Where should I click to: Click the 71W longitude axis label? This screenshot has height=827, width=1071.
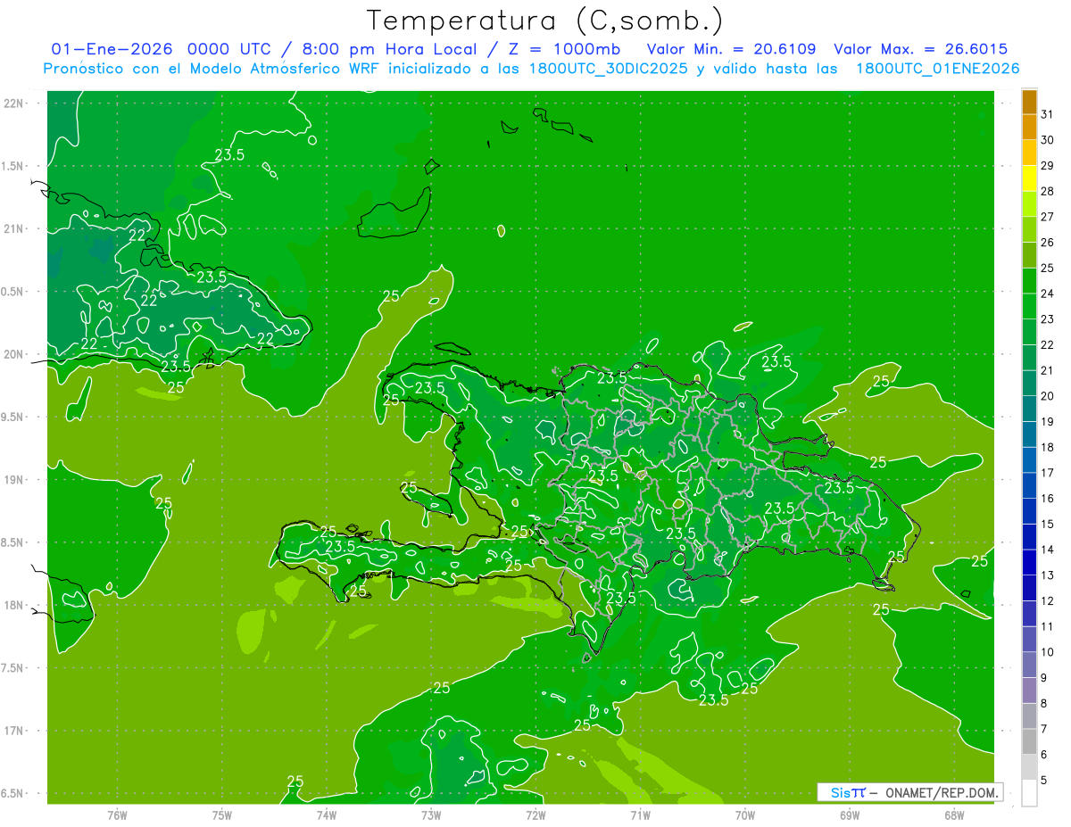tap(640, 815)
